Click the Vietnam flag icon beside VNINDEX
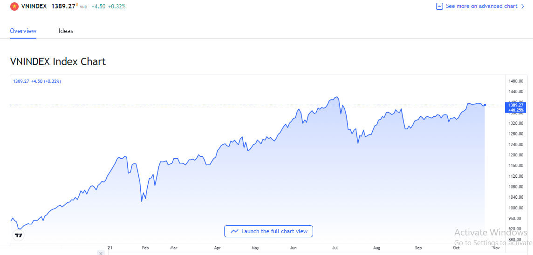This screenshot has height=255, width=533. [14, 7]
